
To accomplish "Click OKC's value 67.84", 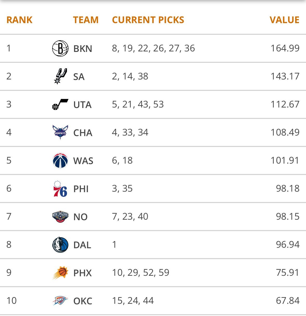I will point(288,301).
